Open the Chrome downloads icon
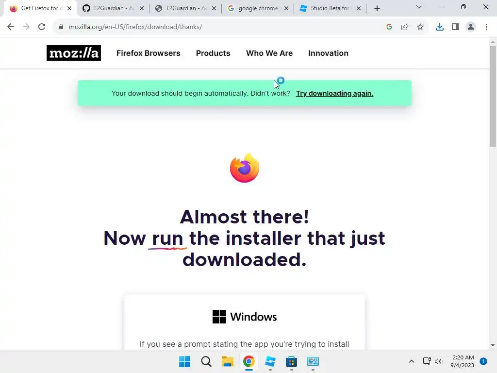497x373 pixels. (440, 27)
